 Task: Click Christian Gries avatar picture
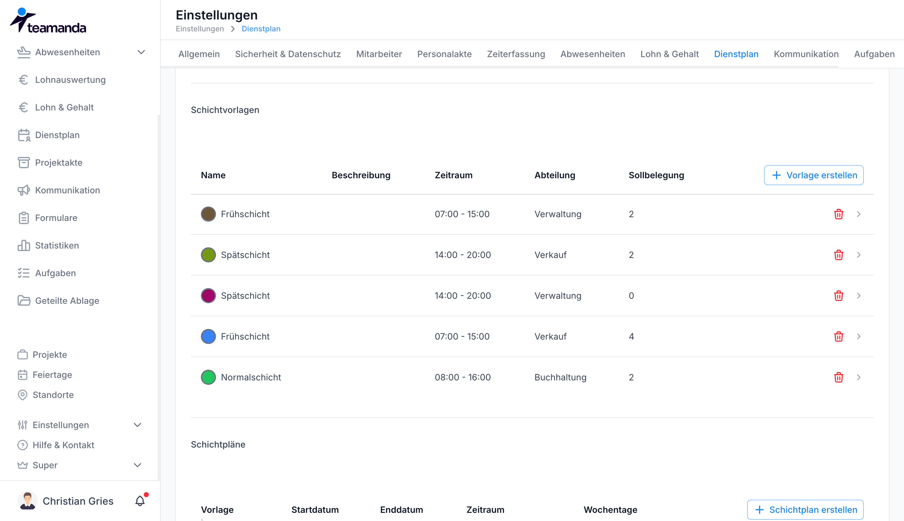coord(28,501)
